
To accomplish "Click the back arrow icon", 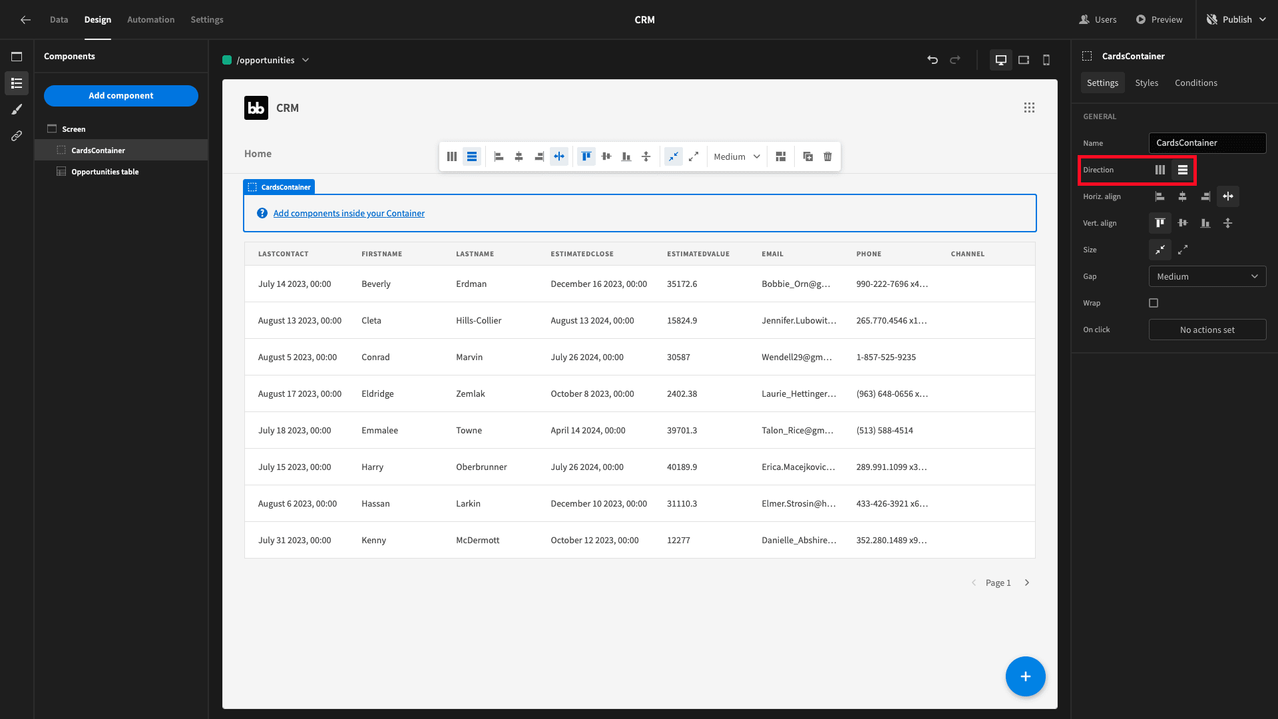I will [25, 19].
